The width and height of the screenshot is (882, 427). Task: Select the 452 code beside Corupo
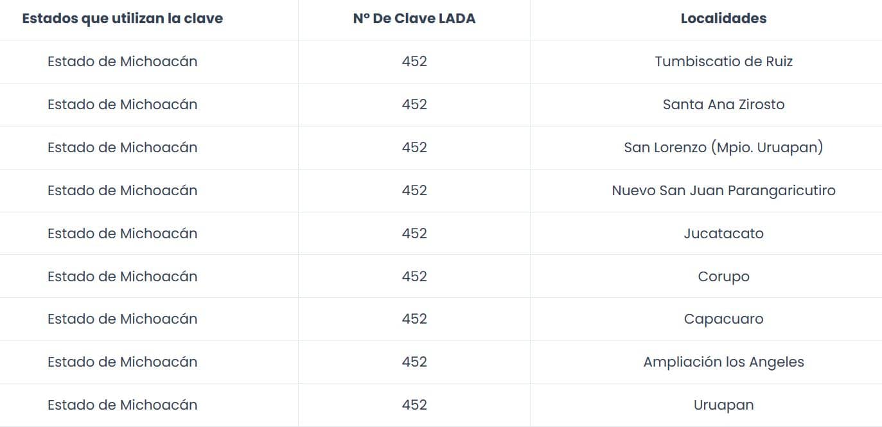tap(414, 277)
